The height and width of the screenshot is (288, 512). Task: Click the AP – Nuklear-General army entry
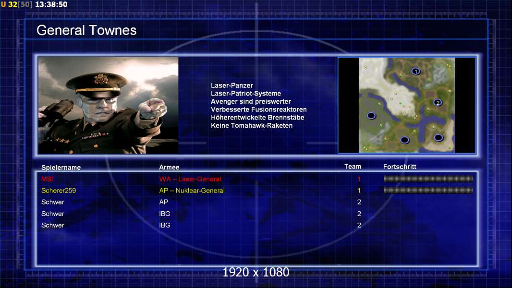(192, 191)
